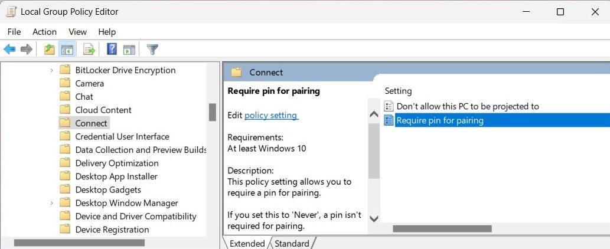Screen dimensions: 610x249
Task: Click the Filter funnel icon
Action: click(152, 50)
